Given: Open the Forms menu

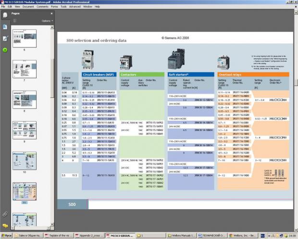Looking at the screenshot, I should click(54, 6).
